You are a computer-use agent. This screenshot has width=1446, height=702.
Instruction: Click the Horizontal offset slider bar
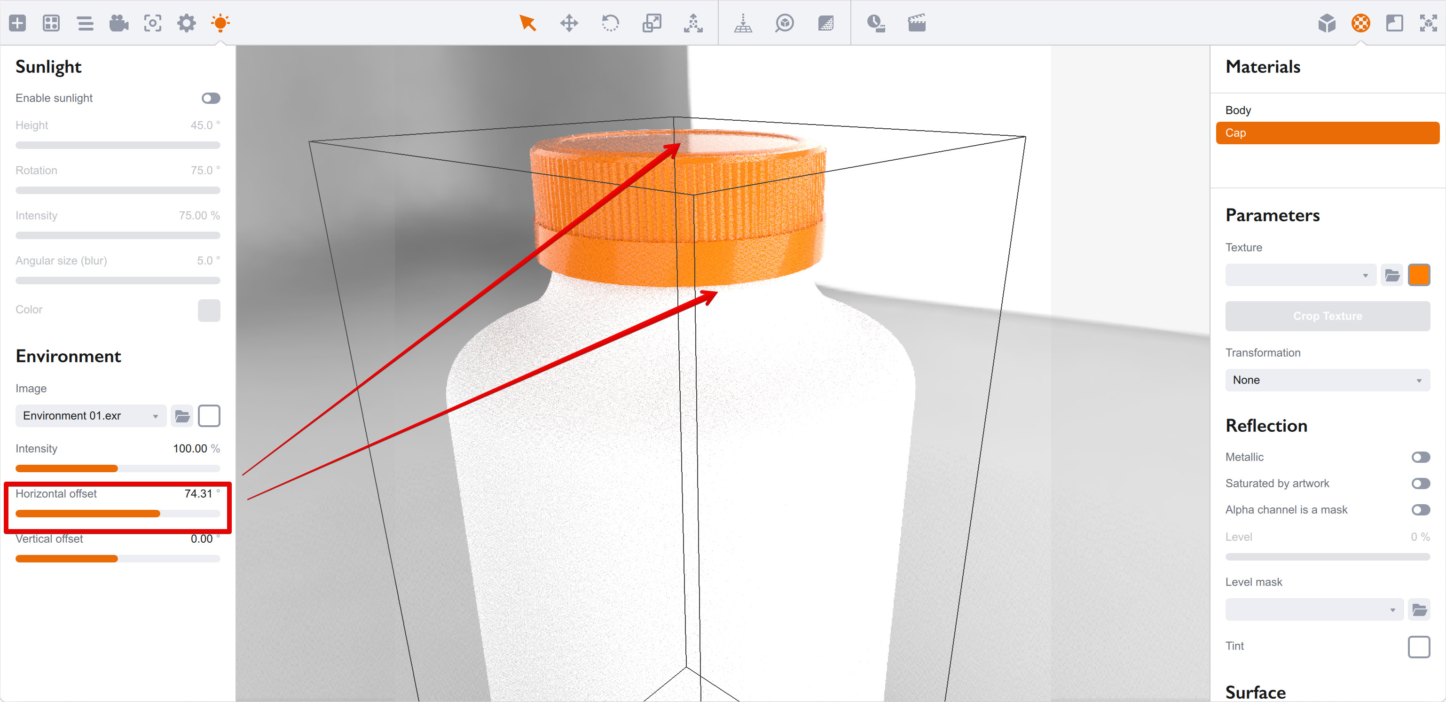tap(118, 514)
